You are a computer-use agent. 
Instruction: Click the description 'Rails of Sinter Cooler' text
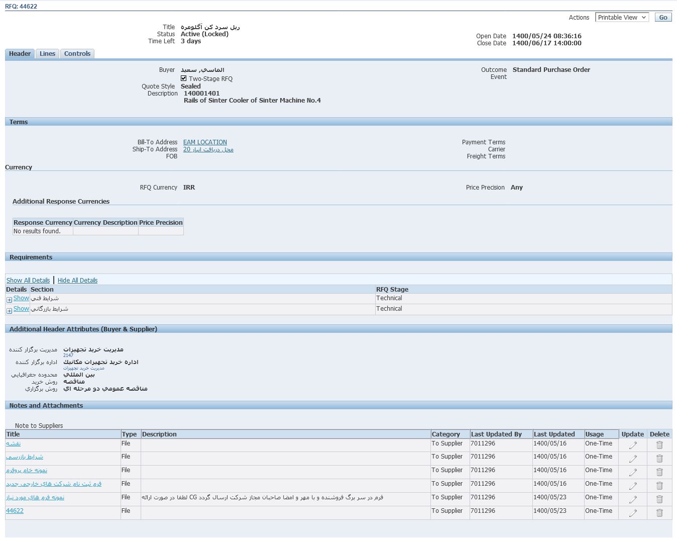click(252, 101)
